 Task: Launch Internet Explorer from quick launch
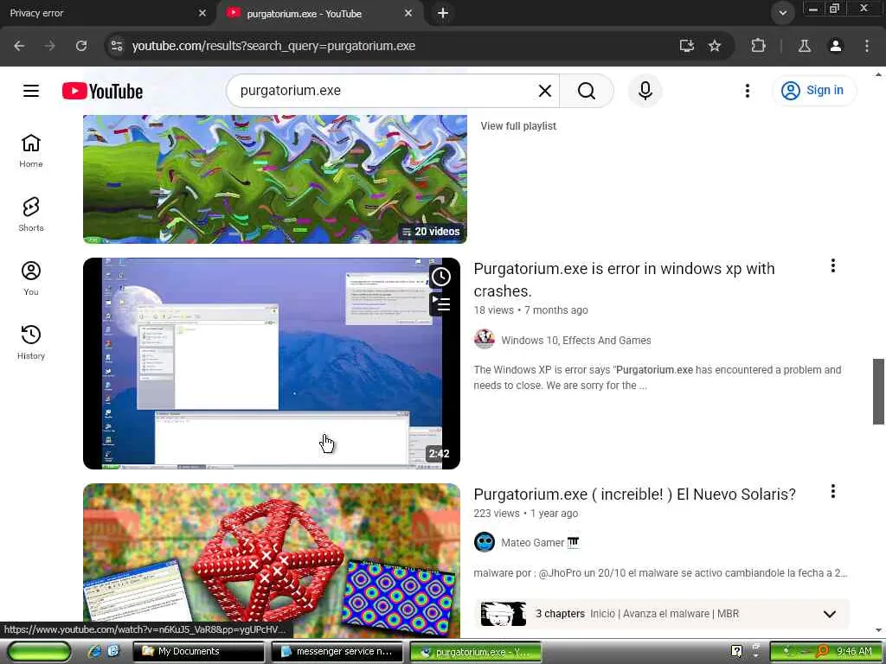95,652
